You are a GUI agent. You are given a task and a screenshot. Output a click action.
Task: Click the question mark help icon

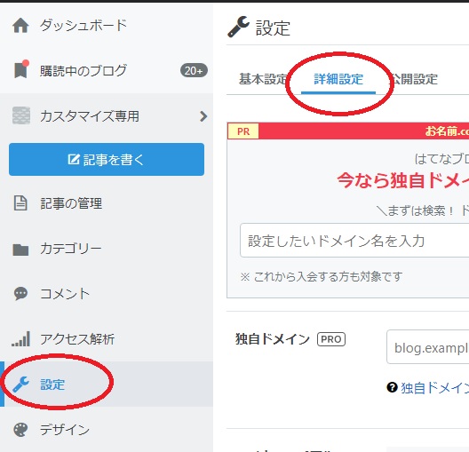click(x=392, y=387)
